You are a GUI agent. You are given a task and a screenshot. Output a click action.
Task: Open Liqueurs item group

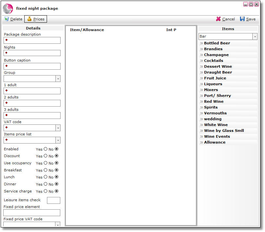[228, 84]
